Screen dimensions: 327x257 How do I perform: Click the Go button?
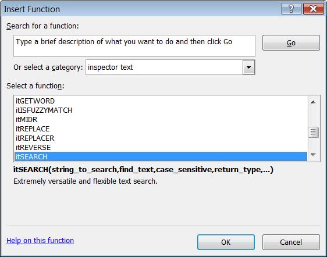click(x=291, y=42)
